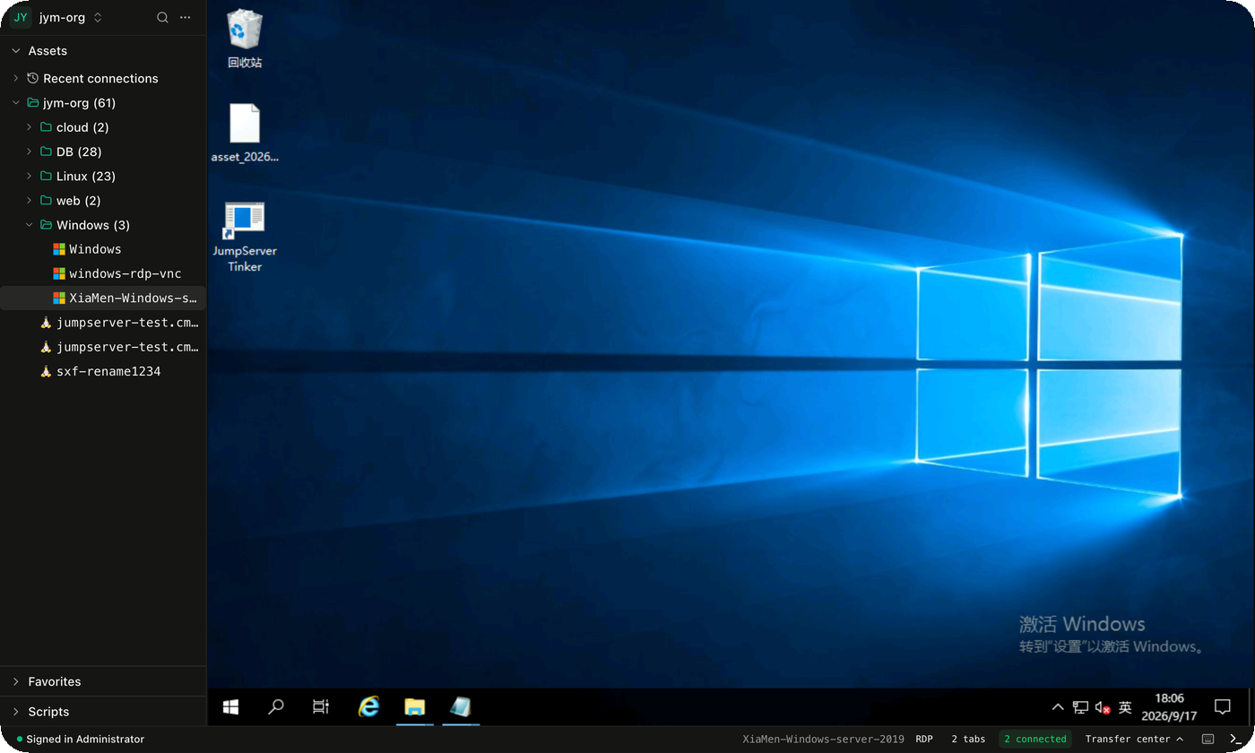
Task: Open the Windows Start menu
Action: (x=230, y=707)
